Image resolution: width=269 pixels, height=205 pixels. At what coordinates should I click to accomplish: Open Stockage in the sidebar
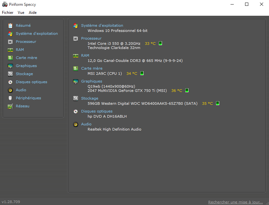(24, 74)
